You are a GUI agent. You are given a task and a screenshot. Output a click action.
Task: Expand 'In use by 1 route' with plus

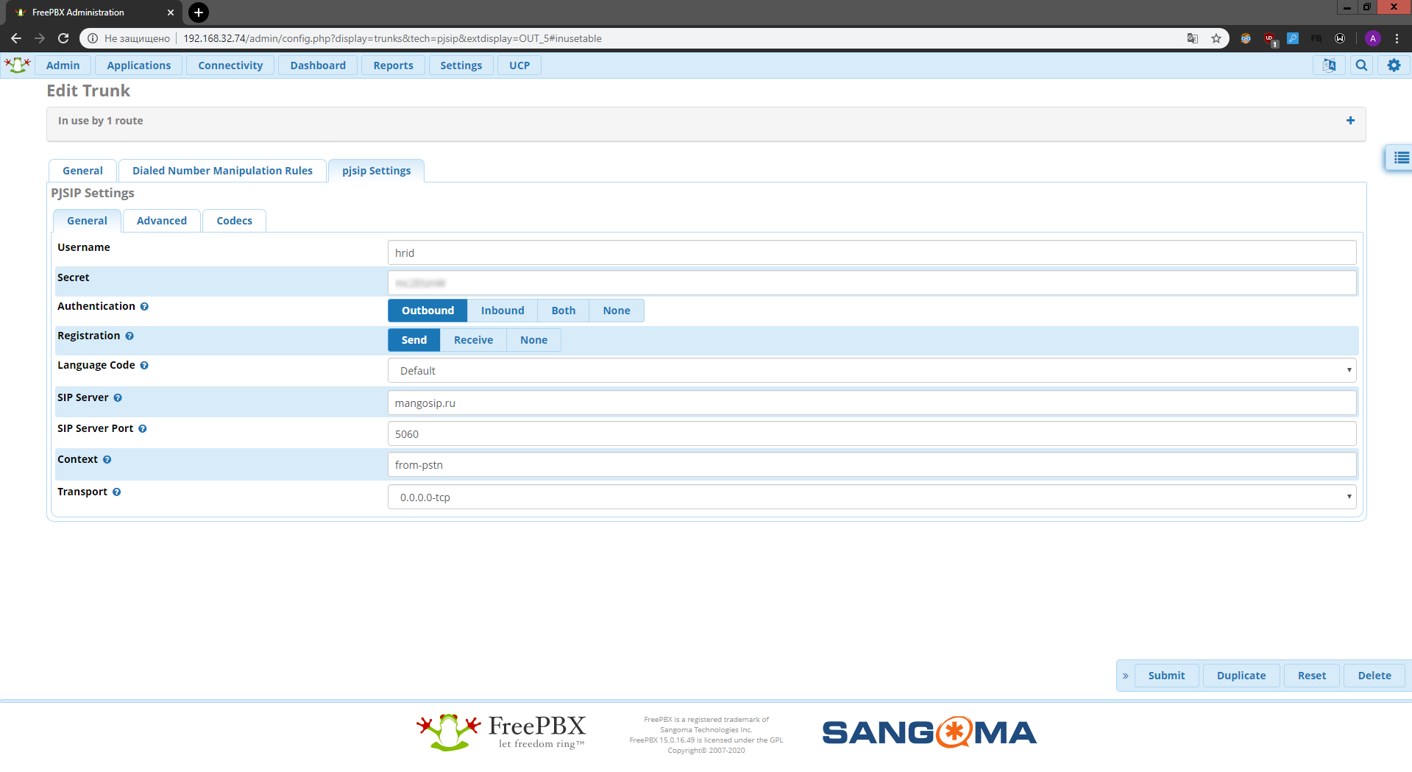pyautogui.click(x=1350, y=121)
